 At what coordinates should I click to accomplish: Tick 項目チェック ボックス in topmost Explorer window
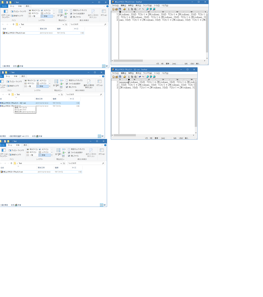point(71,10)
